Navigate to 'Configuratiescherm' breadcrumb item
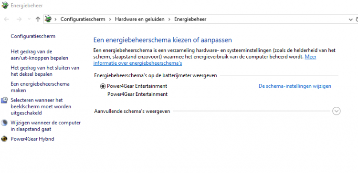This screenshot has width=358, height=173. (83, 19)
